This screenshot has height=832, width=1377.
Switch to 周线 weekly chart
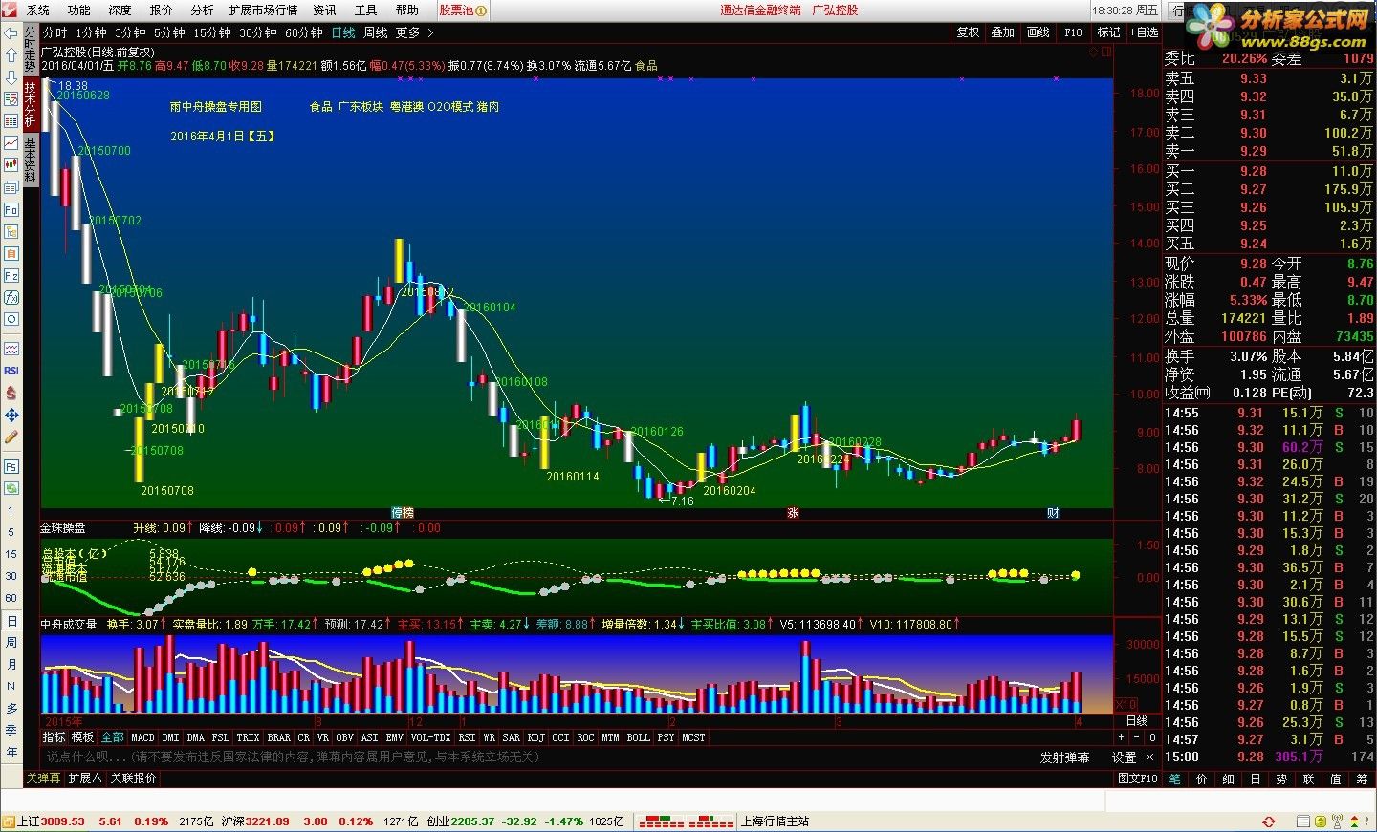coord(376,32)
